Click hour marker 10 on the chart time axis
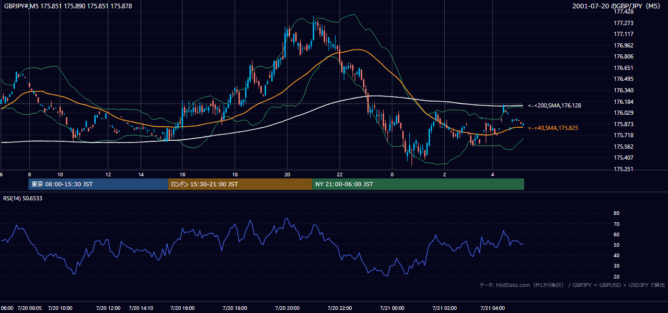 point(60,175)
